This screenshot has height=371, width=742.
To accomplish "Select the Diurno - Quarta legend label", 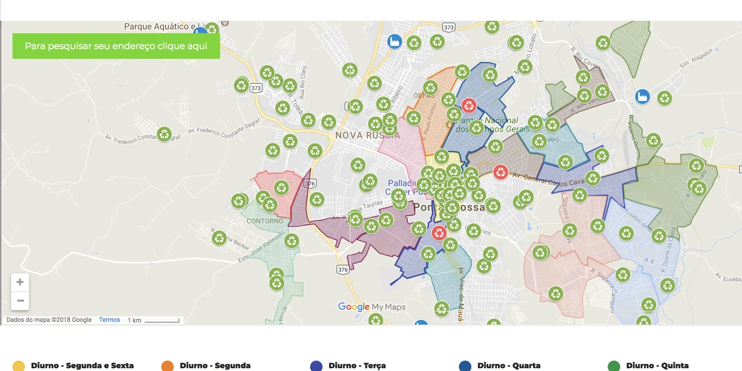I will (x=508, y=366).
